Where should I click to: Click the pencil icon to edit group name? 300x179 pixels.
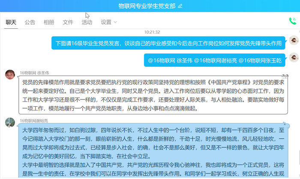180,6
